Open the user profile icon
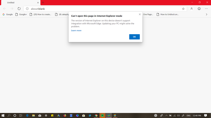The width and height of the screenshot is (211, 118). tap(191, 9)
